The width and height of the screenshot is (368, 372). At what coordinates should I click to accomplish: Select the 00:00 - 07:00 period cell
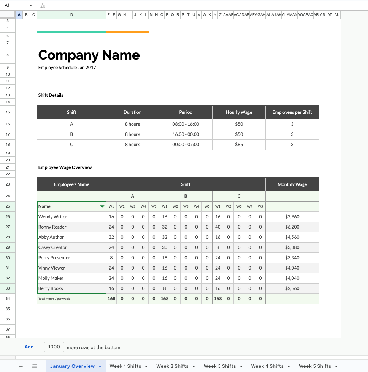(186, 145)
